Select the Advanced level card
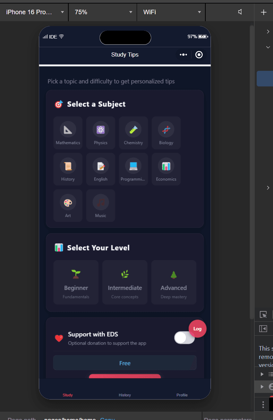This screenshot has height=420, width=273. 174,282
